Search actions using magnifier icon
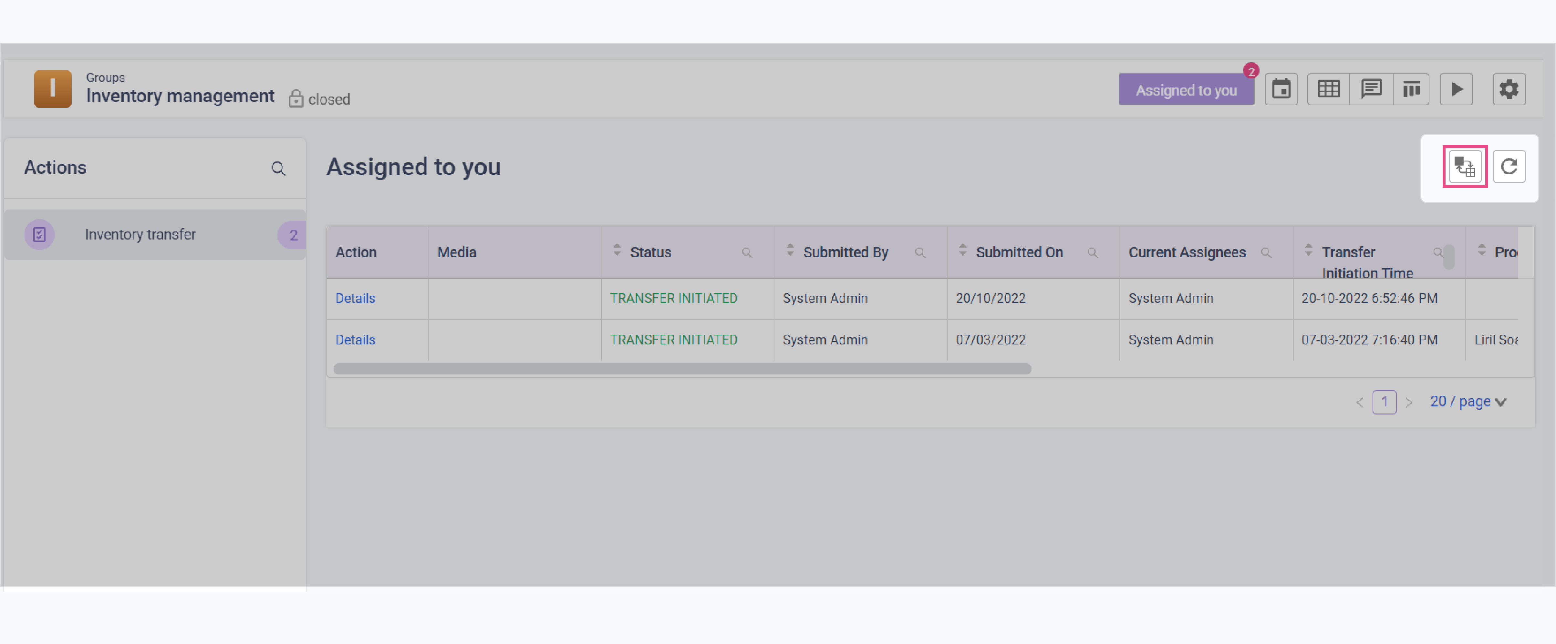This screenshot has width=1556, height=644. 278,169
